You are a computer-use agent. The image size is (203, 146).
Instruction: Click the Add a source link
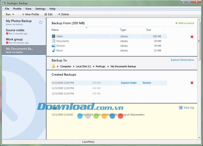[x=185, y=23]
